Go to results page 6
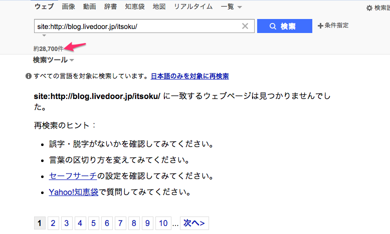The width and height of the screenshot is (390, 234). (107, 223)
